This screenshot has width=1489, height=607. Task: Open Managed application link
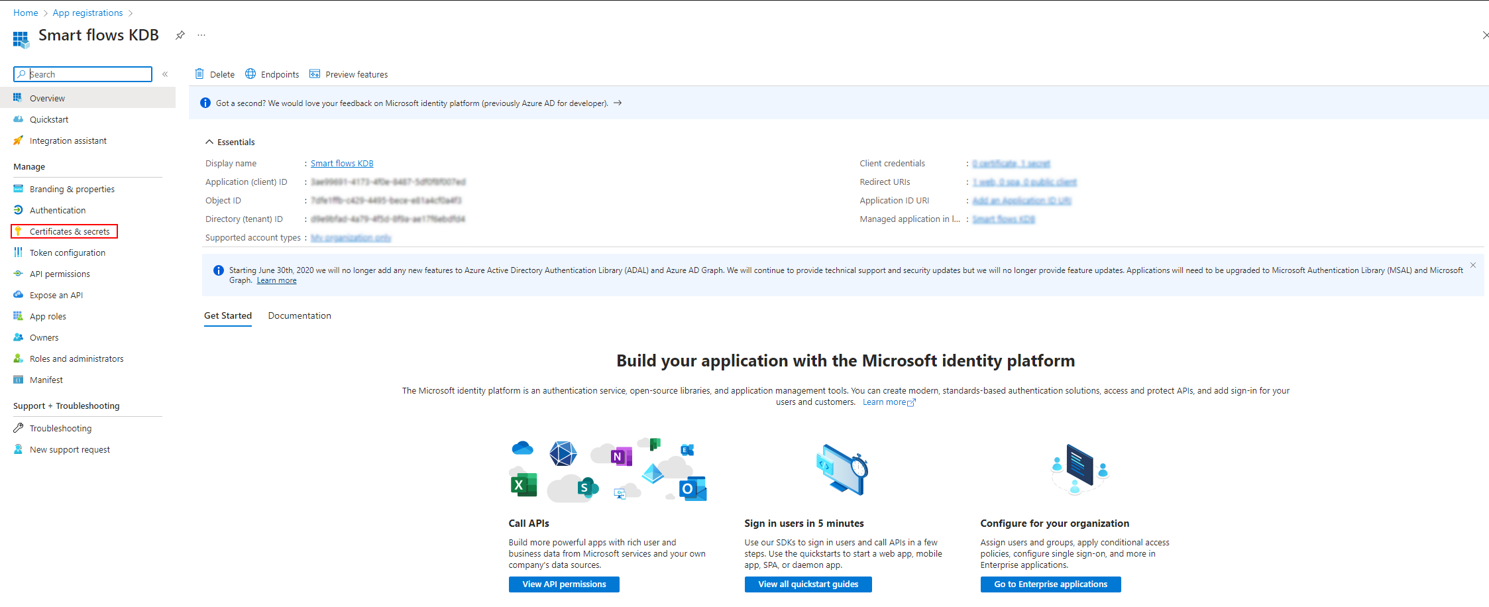1003,219
